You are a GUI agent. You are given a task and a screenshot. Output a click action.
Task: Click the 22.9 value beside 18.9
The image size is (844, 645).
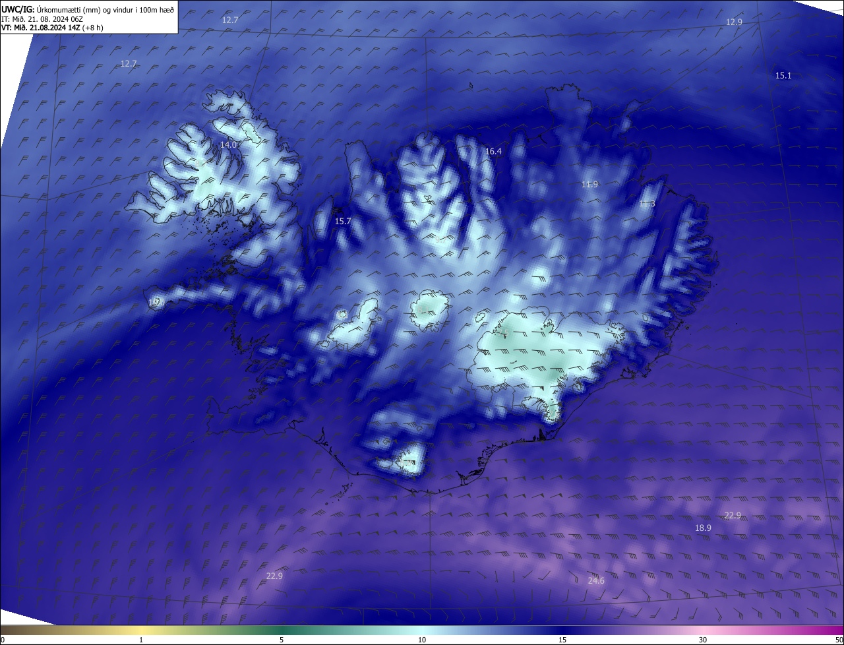pos(733,516)
